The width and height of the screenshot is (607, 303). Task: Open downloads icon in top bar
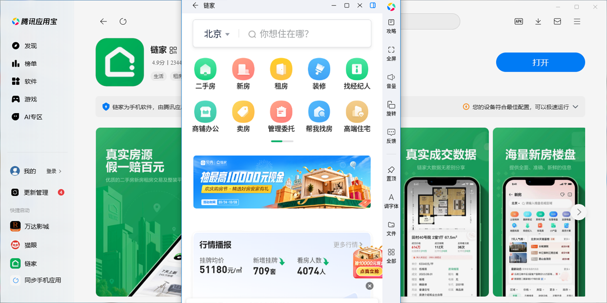[x=538, y=22]
